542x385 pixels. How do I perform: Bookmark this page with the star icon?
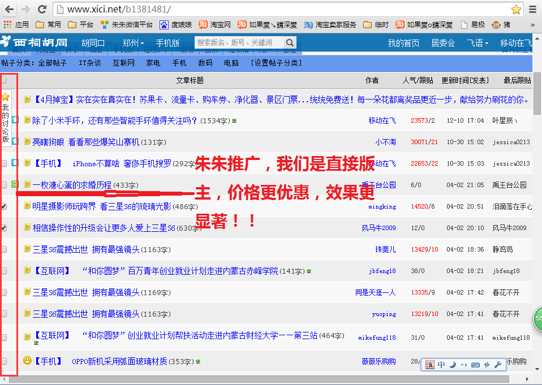click(x=516, y=9)
